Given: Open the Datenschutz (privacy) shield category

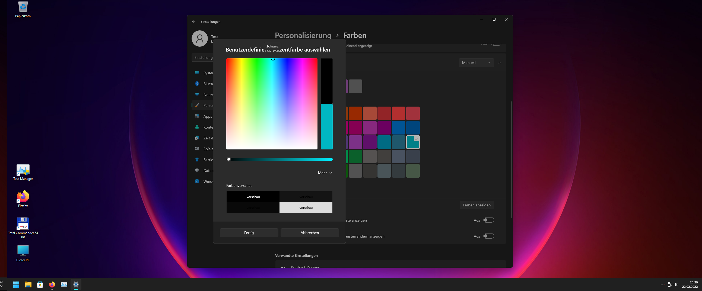Looking at the screenshot, I should [203, 171].
